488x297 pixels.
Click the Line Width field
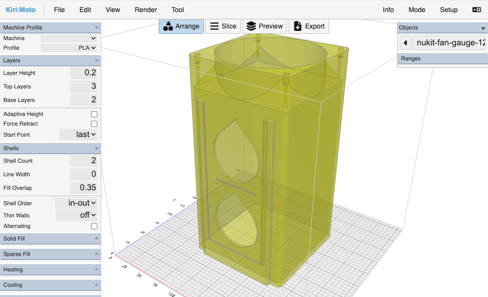[83, 174]
